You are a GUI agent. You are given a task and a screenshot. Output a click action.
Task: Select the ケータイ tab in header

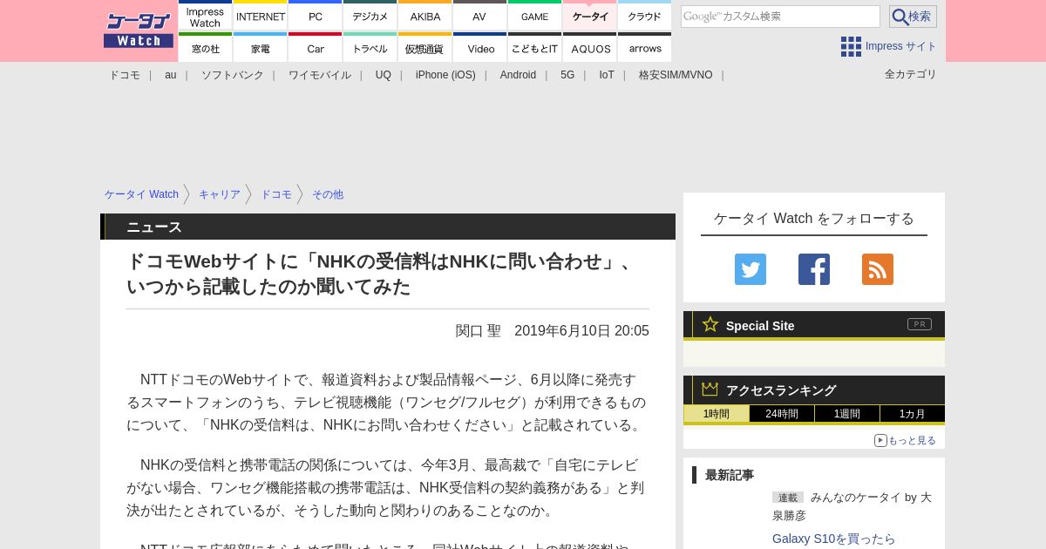[590, 17]
